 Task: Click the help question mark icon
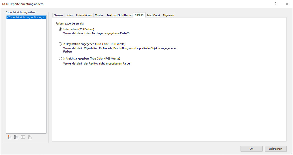276,4
